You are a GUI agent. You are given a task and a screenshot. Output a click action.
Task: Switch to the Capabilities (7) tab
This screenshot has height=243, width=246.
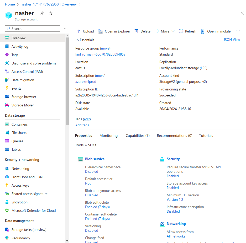click(138, 136)
